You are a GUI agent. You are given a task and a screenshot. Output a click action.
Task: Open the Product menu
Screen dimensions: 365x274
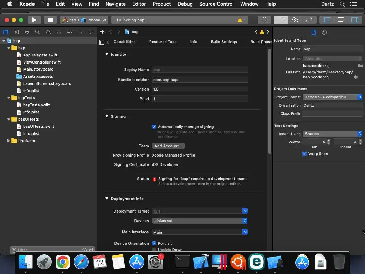[x=161, y=4]
